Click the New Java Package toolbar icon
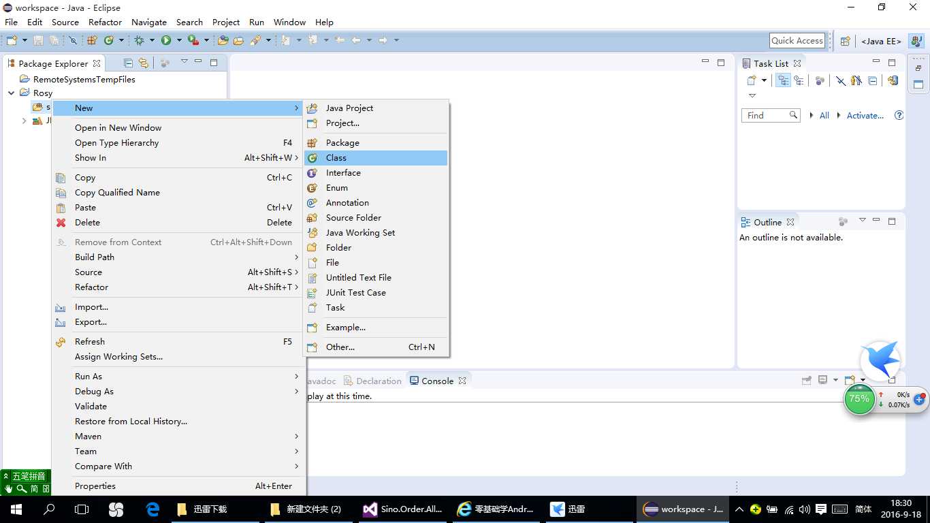 [92, 40]
